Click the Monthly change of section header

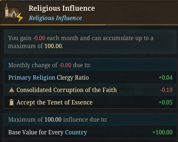pos(49,65)
